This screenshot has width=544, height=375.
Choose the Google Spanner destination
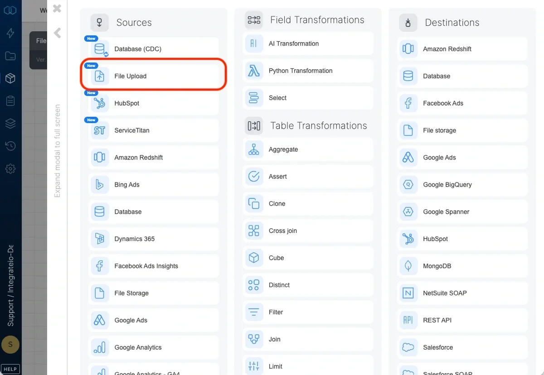coord(462,212)
